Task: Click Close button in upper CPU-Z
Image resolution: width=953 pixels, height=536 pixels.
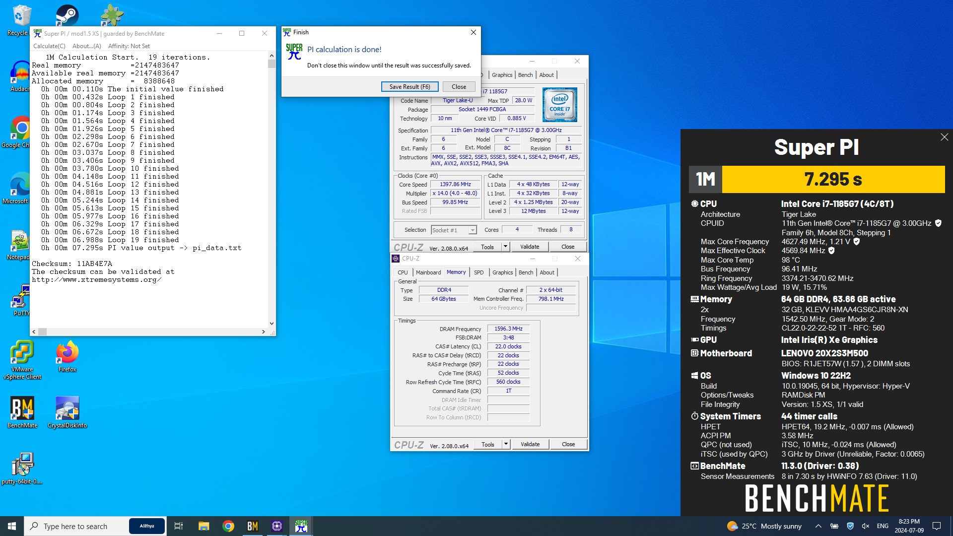Action: 568,247
